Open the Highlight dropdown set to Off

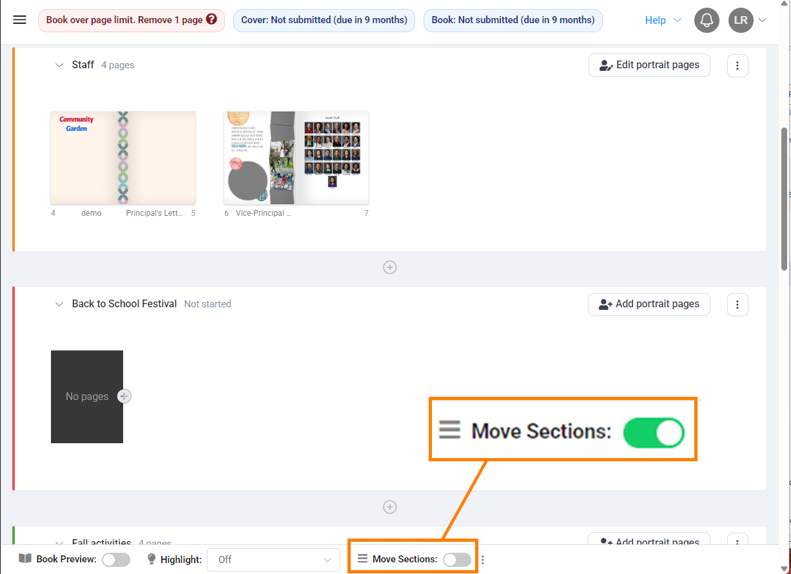[273, 560]
